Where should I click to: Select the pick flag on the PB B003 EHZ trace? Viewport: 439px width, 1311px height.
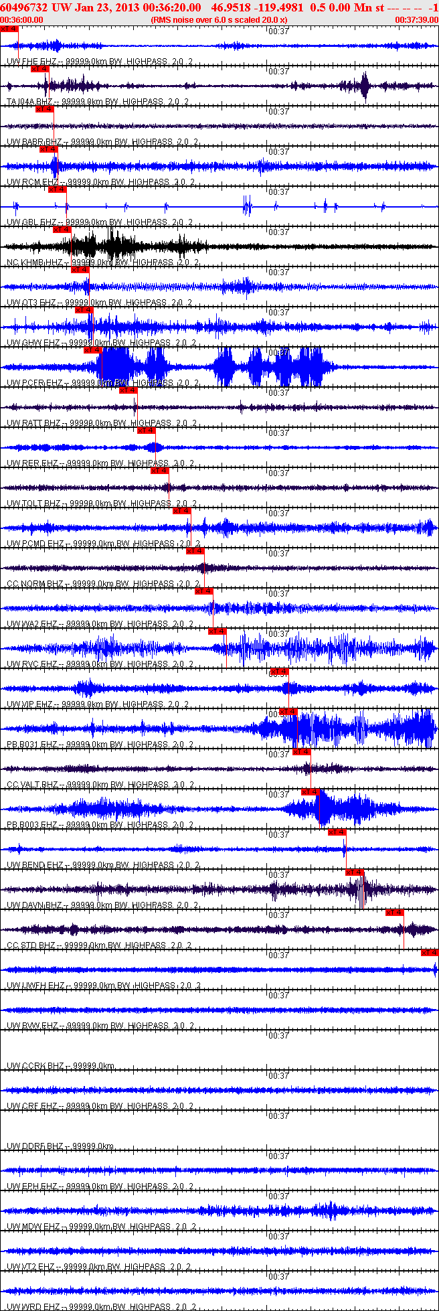(311, 792)
